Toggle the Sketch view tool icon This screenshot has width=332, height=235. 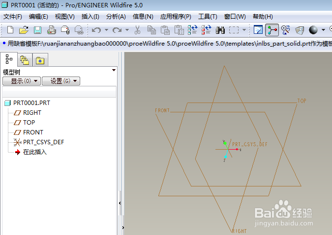[258, 30]
